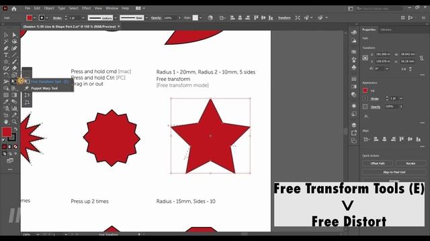The width and height of the screenshot is (430, 241).
Task: Click the large red Fill box in toolbar
Action: [x=7, y=132]
